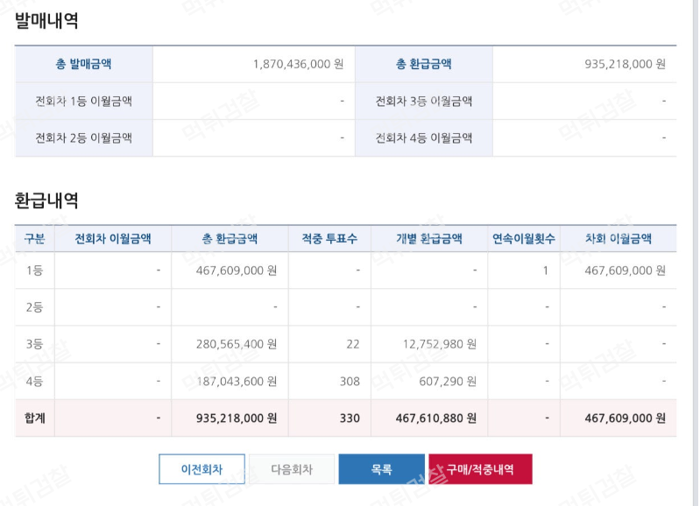
Task: Select the 차회 이월금액 column header
Action: pos(619,239)
